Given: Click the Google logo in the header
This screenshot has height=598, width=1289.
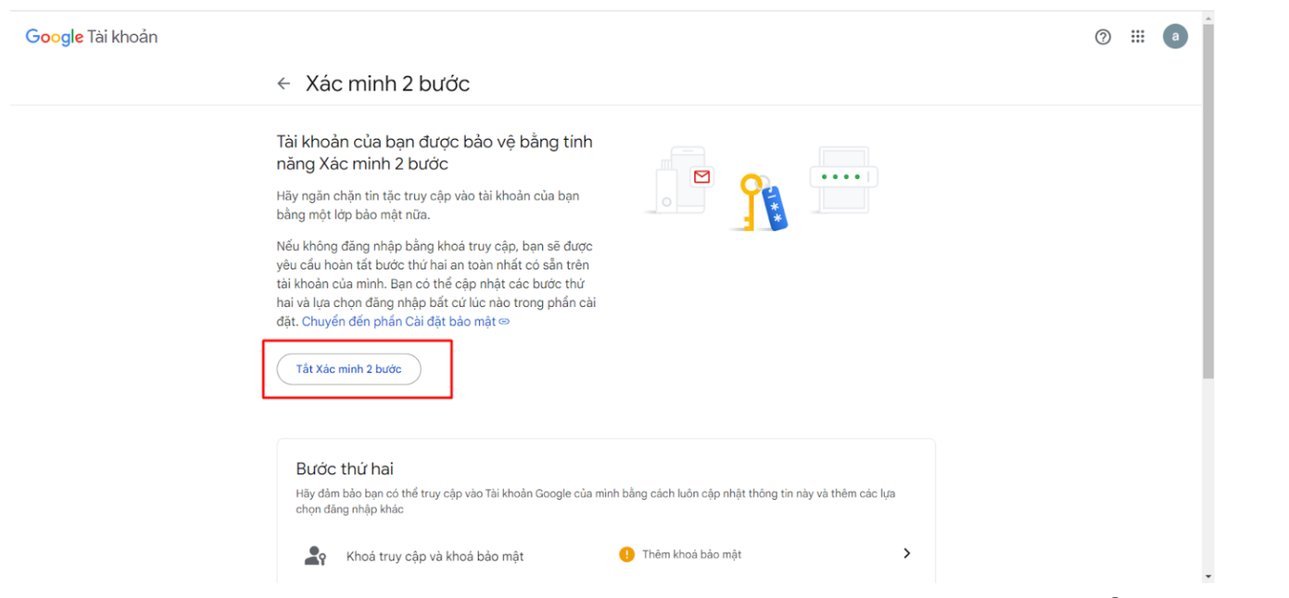Looking at the screenshot, I should 54,37.
